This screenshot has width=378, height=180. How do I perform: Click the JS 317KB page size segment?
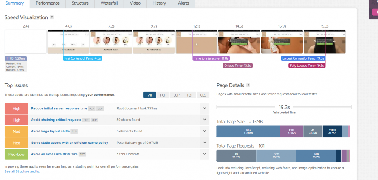tap(313, 131)
